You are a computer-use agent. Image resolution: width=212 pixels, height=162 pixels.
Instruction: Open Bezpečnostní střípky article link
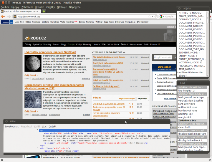[54, 87]
